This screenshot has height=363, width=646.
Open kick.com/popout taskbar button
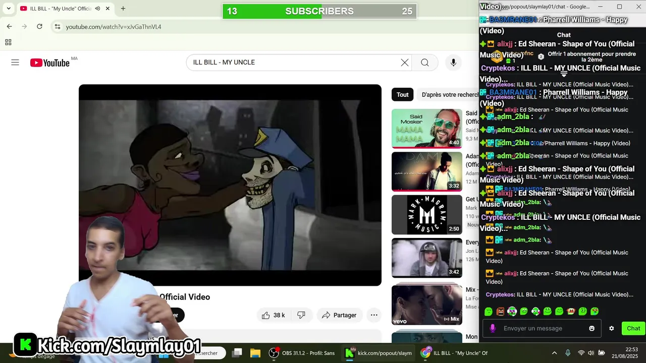tap(379, 353)
